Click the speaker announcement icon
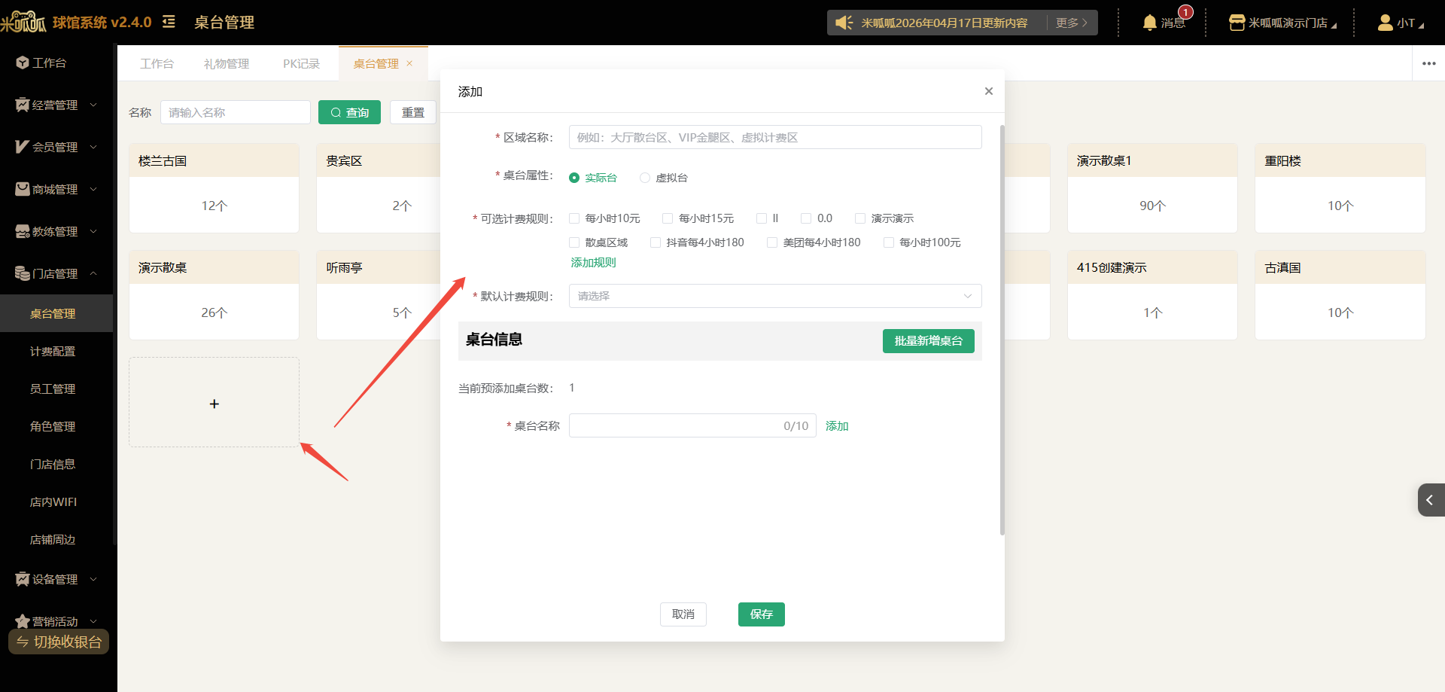The width and height of the screenshot is (1445, 692). click(844, 23)
